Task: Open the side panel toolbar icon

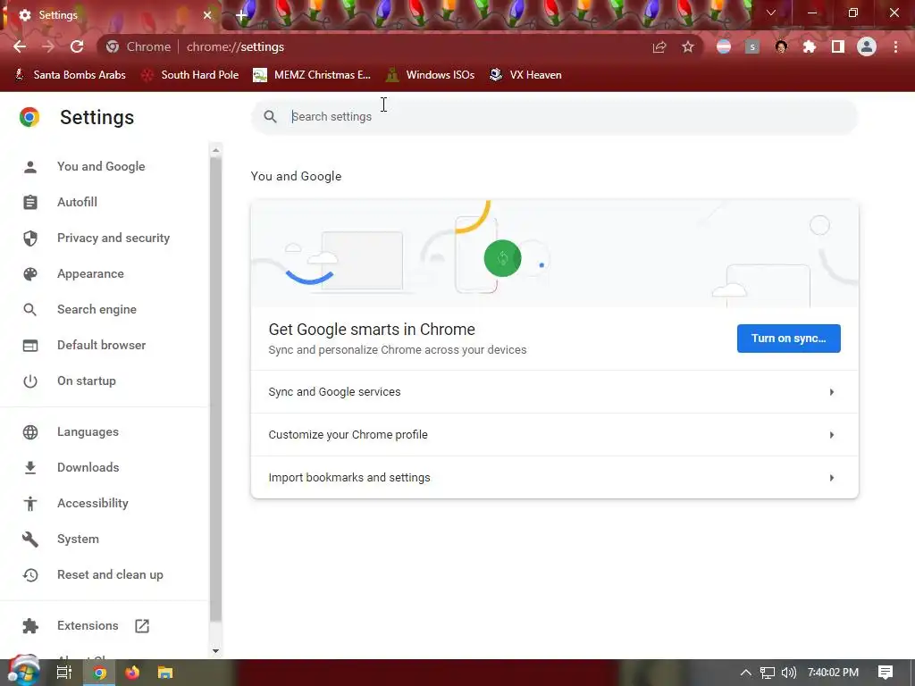Action: [838, 46]
